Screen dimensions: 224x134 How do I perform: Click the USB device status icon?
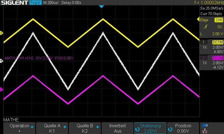[205, 125]
